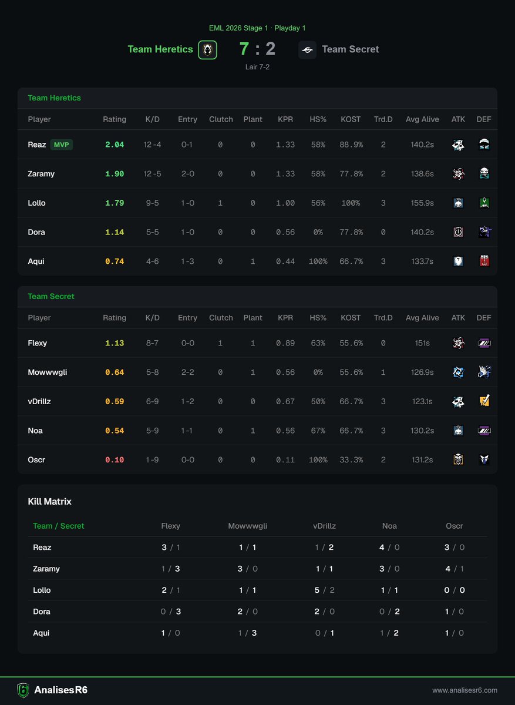Click Oscr's 0.10 rating value
Image resolution: width=515 pixels, height=705 pixels.
pyautogui.click(x=115, y=460)
